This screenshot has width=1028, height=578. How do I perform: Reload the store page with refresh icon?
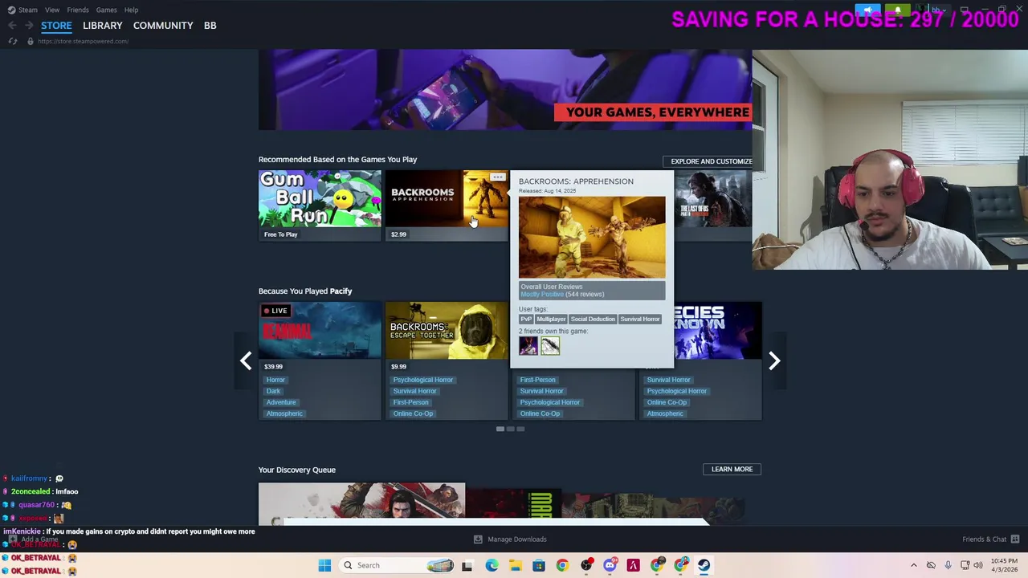click(x=12, y=41)
